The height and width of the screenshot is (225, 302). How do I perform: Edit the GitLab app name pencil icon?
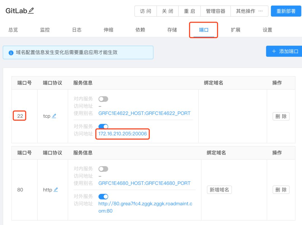31,11
